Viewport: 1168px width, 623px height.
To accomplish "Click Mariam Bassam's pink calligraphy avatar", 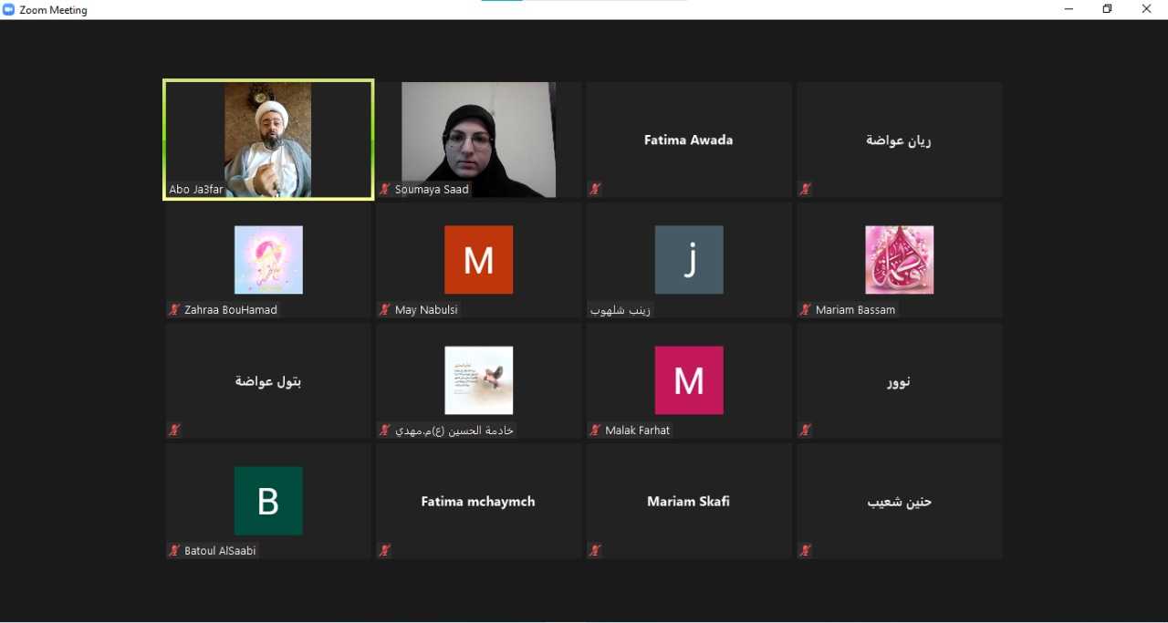I will (x=899, y=260).
